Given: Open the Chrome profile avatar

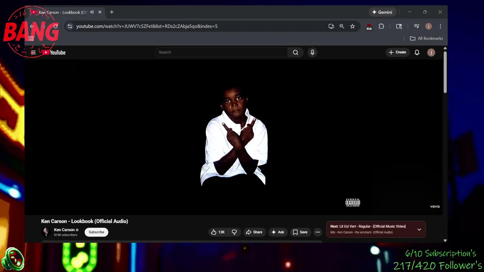Looking at the screenshot, I should (x=428, y=26).
